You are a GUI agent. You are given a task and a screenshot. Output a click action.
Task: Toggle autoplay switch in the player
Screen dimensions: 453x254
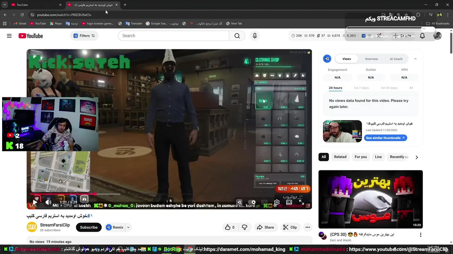pos(252,202)
